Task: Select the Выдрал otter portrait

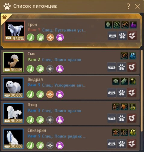Action: click(x=13, y=88)
